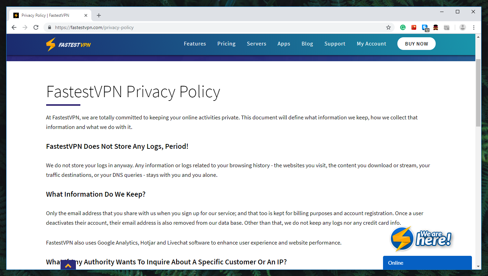
Task: Open the Apps nav item
Action: (284, 44)
